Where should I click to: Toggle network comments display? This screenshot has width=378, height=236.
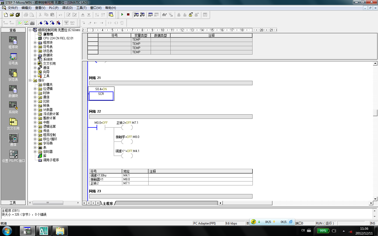pos(26,23)
